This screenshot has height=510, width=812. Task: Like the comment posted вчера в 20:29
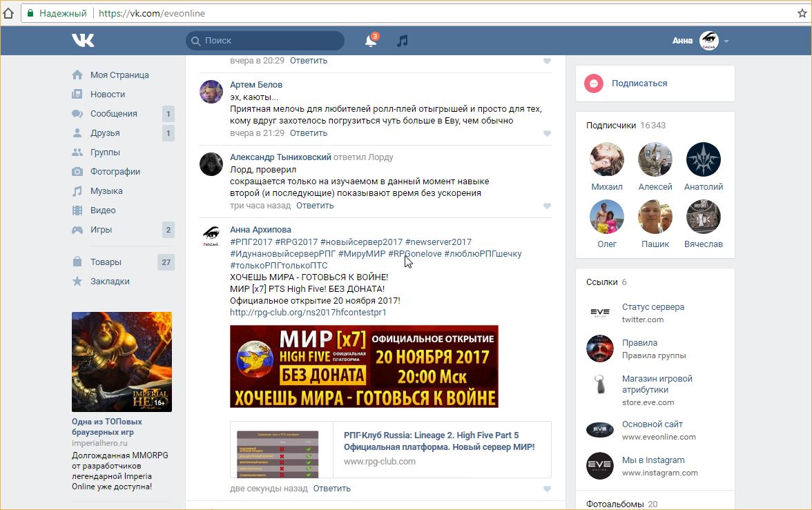[547, 61]
